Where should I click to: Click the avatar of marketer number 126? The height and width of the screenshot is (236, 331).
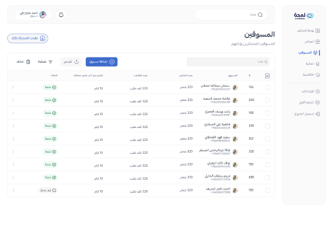tap(235, 87)
